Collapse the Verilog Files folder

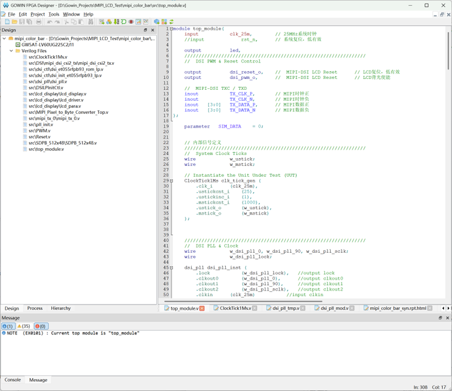coord(11,51)
